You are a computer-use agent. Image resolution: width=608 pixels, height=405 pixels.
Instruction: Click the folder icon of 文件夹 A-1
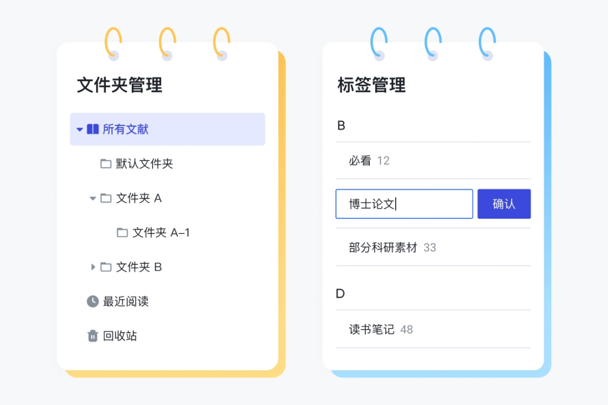coord(122,232)
